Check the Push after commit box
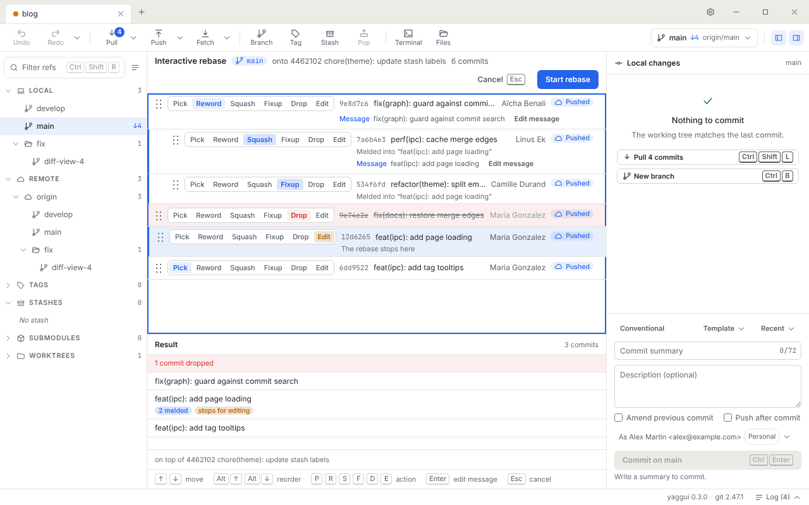Viewport: 809px width, 505px height. (x=728, y=418)
